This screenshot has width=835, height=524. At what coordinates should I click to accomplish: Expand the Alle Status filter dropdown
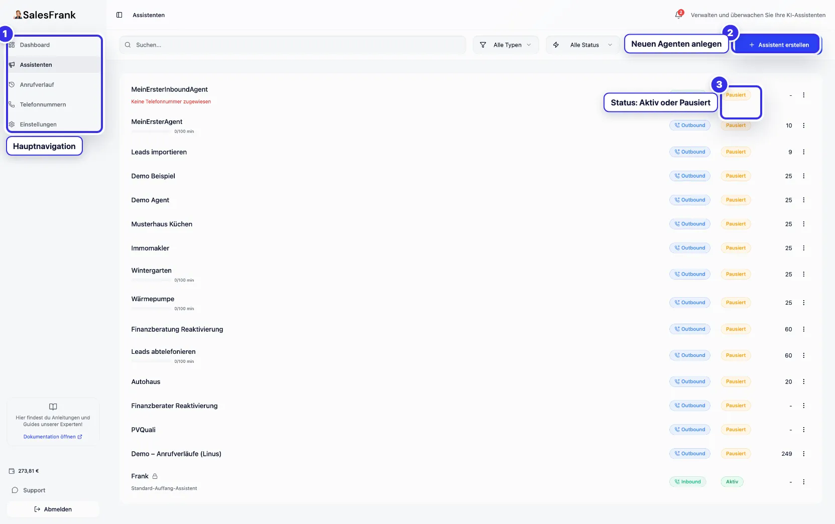pos(583,45)
